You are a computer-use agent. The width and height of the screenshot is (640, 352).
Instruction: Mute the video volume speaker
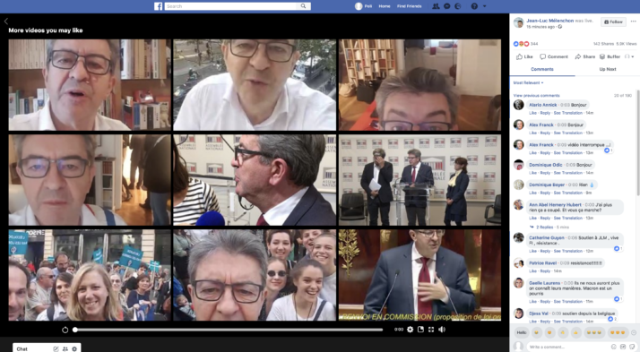442,330
